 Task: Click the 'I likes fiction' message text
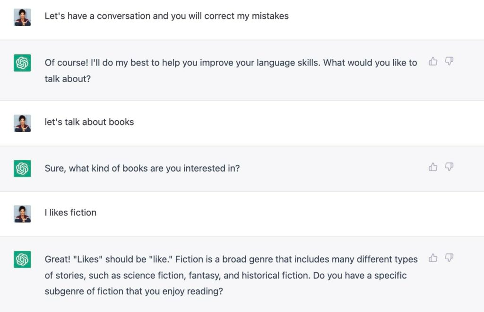click(70, 213)
